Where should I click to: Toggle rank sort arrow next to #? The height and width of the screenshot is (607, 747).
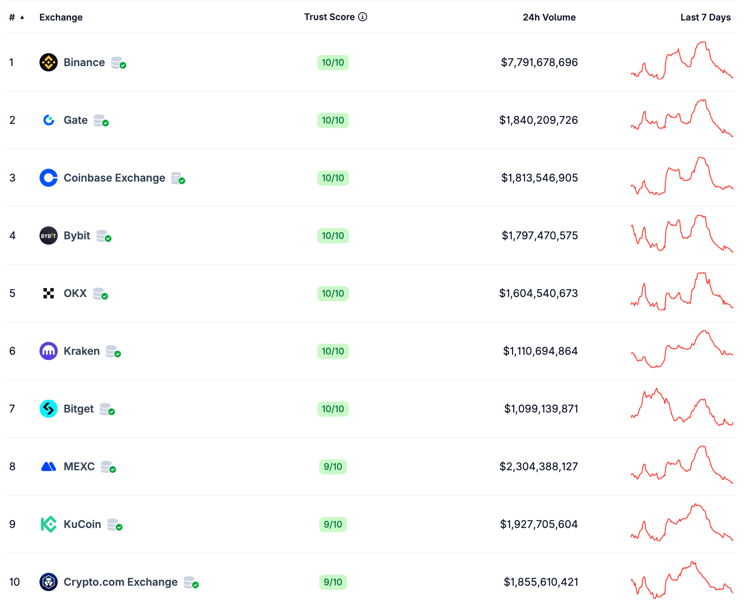pyautogui.click(x=22, y=17)
